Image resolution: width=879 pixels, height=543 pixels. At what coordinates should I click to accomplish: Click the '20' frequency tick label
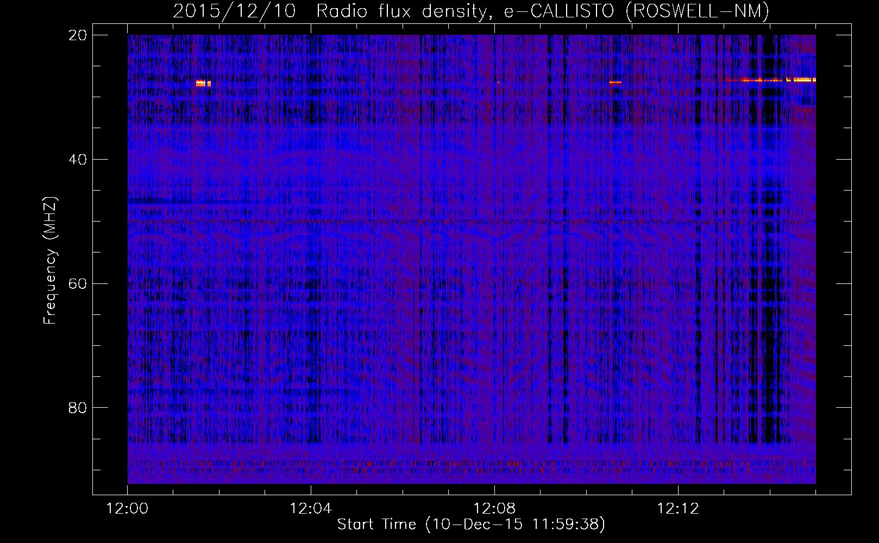(78, 35)
